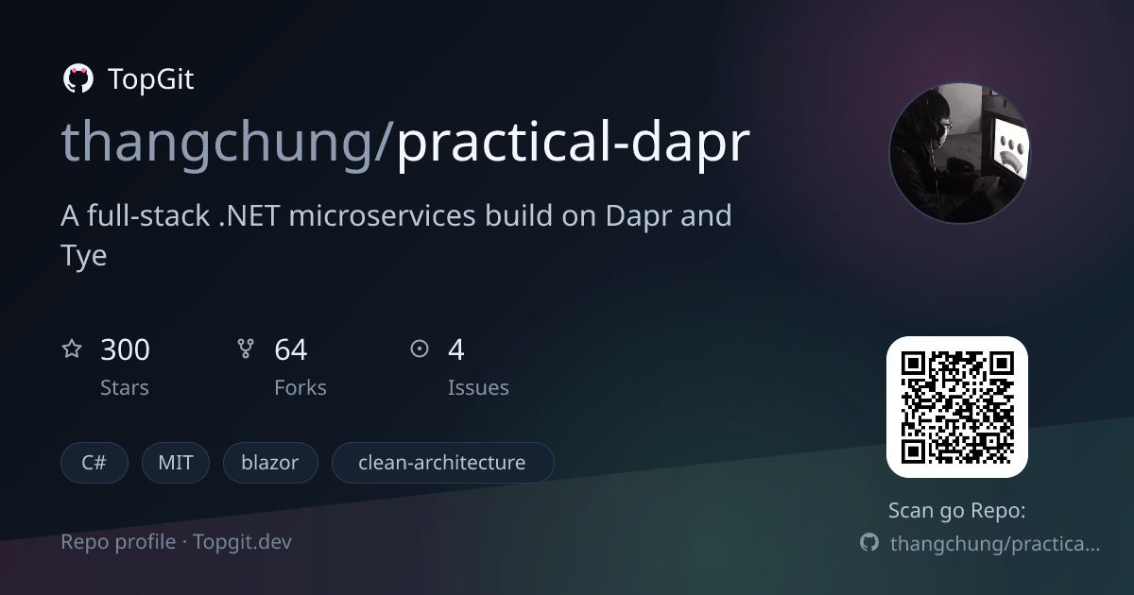Screen dimensions: 1134x595
Task: Click the 'Scan go Repo:' caption
Action: pyautogui.click(x=957, y=511)
